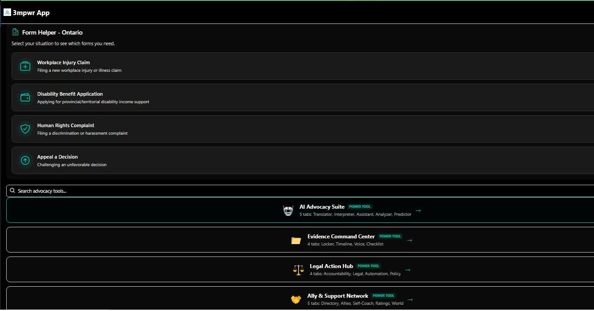Choose the Human Rights Complaint option

(303, 129)
